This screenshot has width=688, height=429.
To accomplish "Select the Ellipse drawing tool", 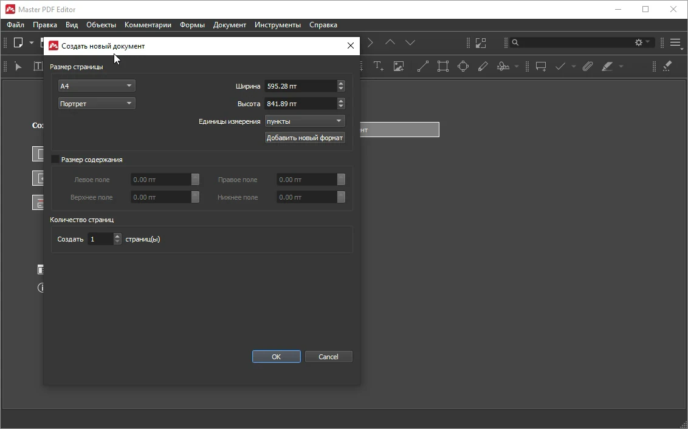I will point(463,67).
